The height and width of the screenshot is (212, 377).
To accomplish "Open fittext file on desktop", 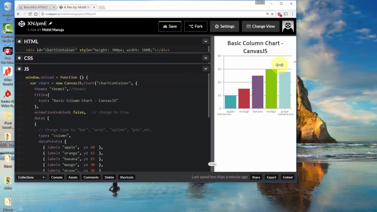I will coord(8,160).
